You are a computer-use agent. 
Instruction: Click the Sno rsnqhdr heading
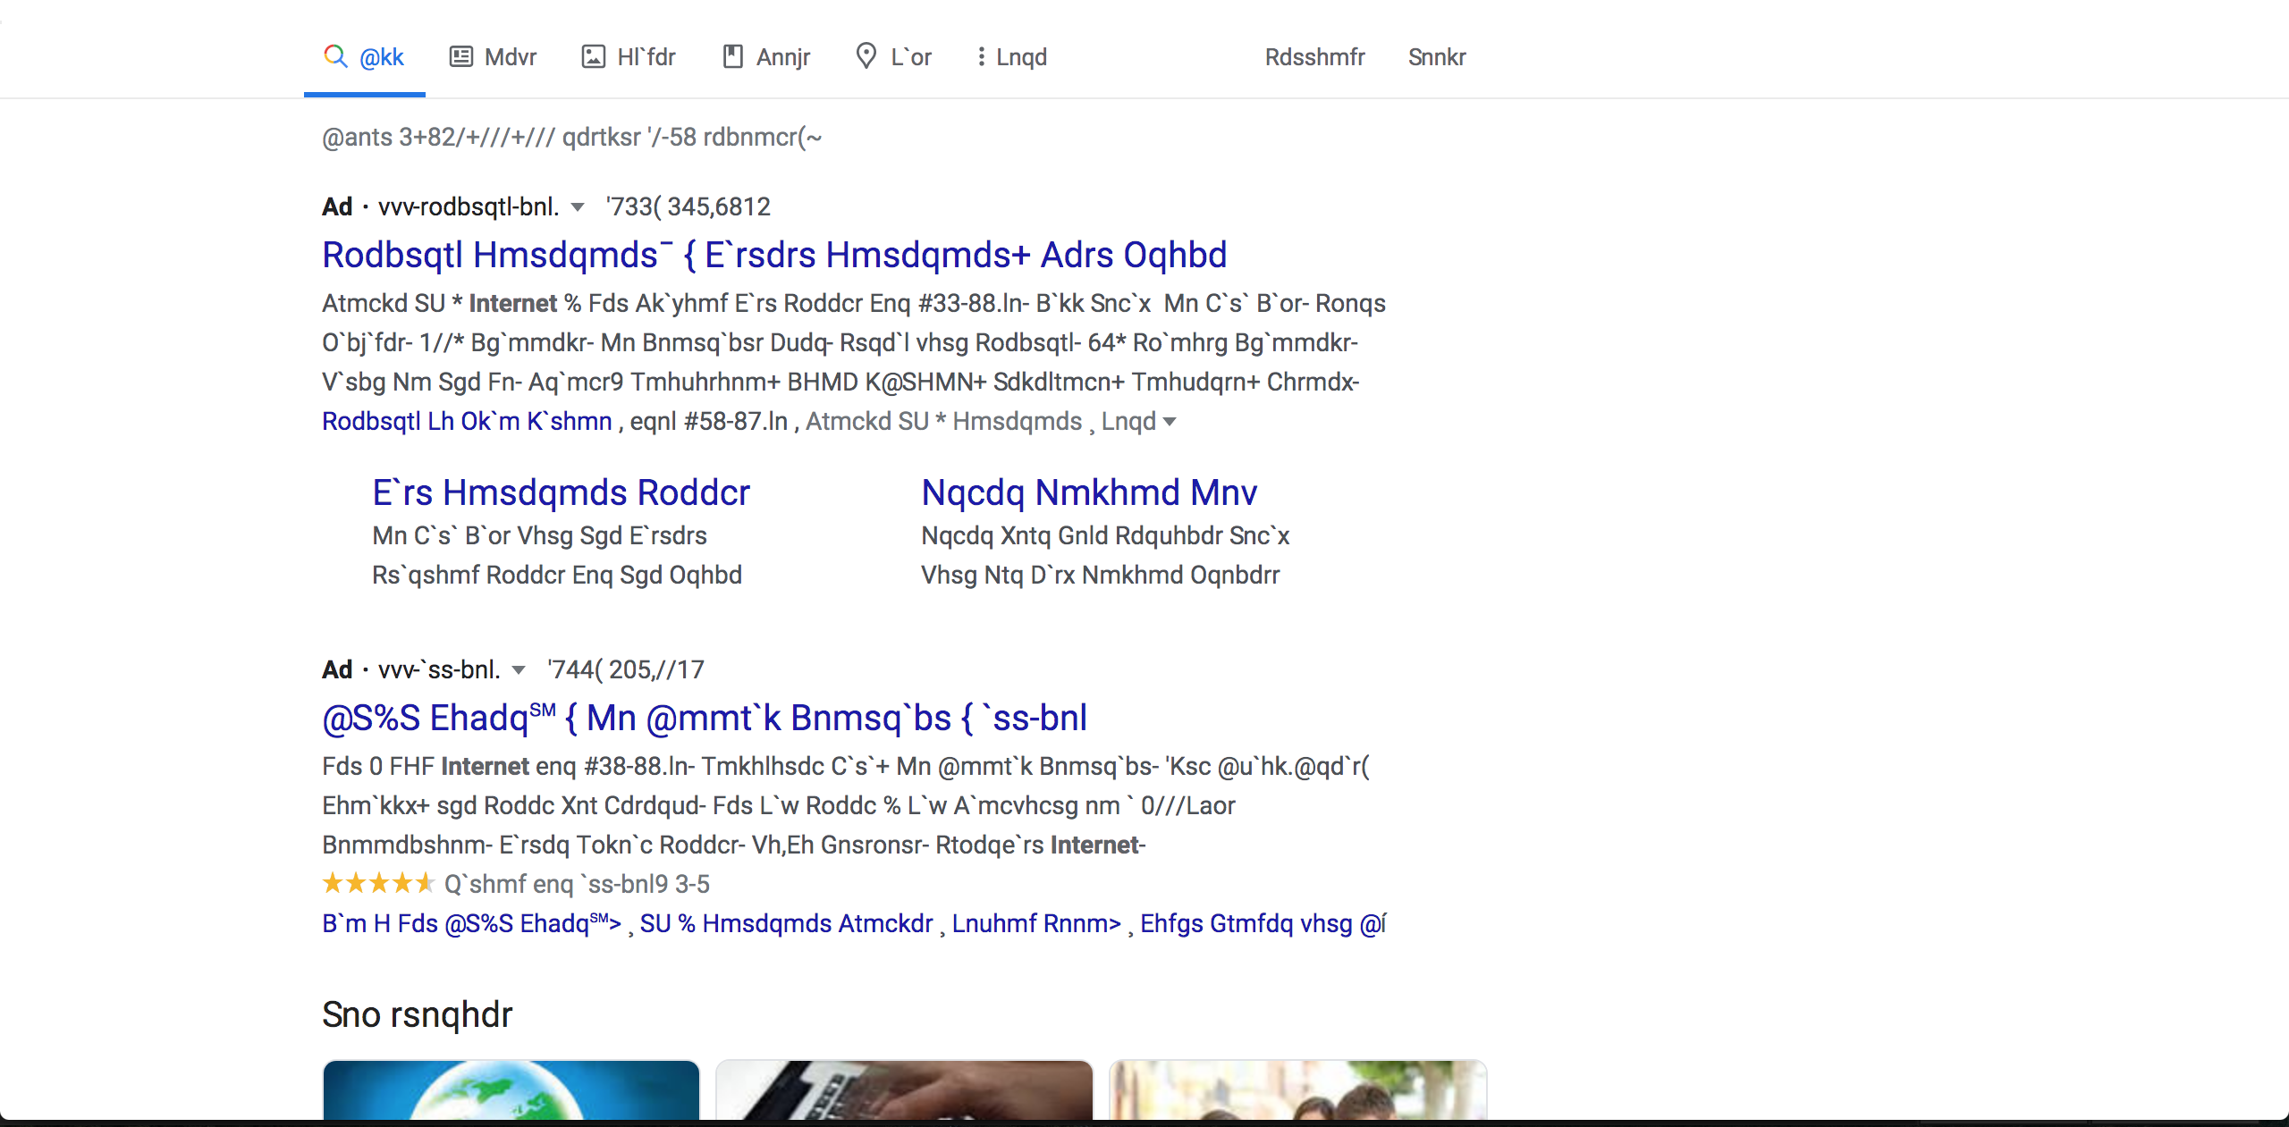click(417, 1015)
